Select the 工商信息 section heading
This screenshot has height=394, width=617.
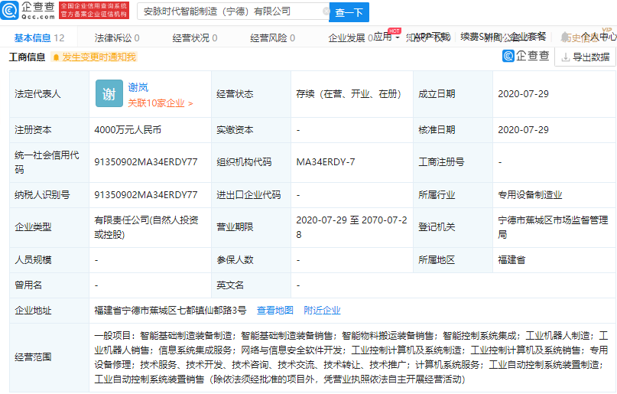pos(28,57)
